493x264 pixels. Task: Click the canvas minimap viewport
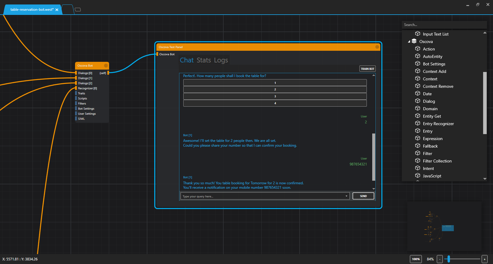click(x=448, y=228)
